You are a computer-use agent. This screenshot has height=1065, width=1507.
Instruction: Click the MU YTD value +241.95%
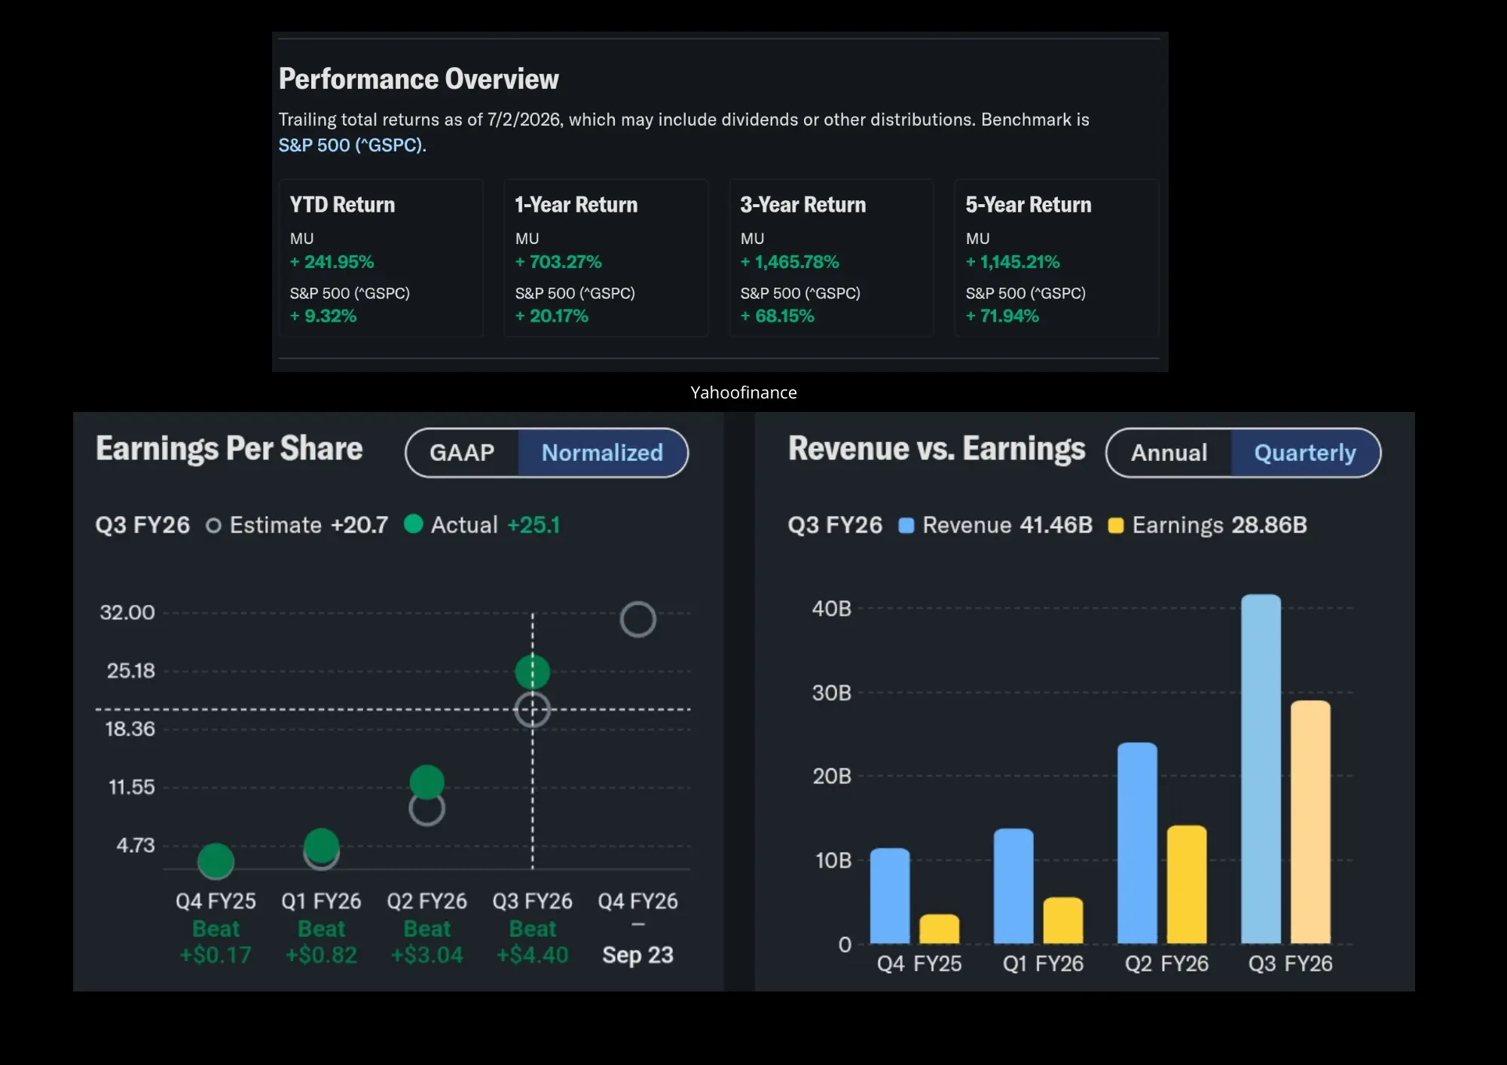[x=332, y=262]
